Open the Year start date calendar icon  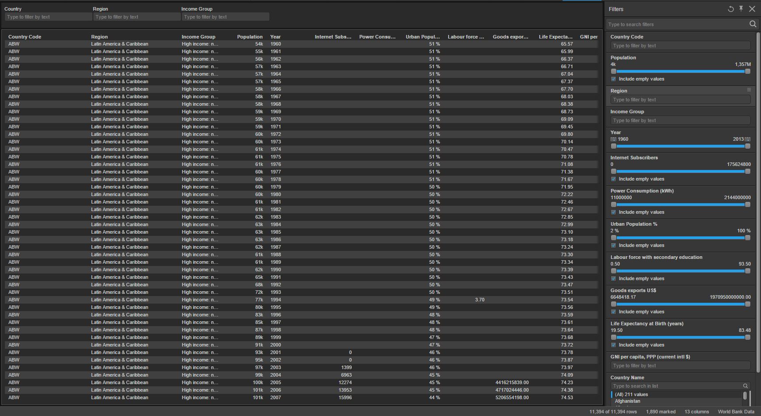pos(613,139)
